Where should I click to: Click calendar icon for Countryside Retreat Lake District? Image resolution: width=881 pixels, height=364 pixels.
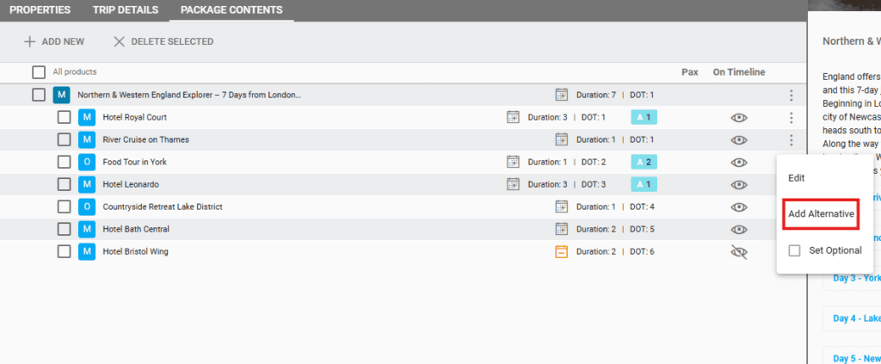[x=562, y=207]
